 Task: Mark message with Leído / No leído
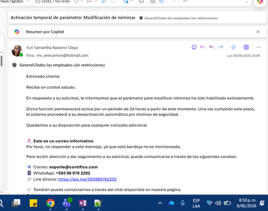53,2
